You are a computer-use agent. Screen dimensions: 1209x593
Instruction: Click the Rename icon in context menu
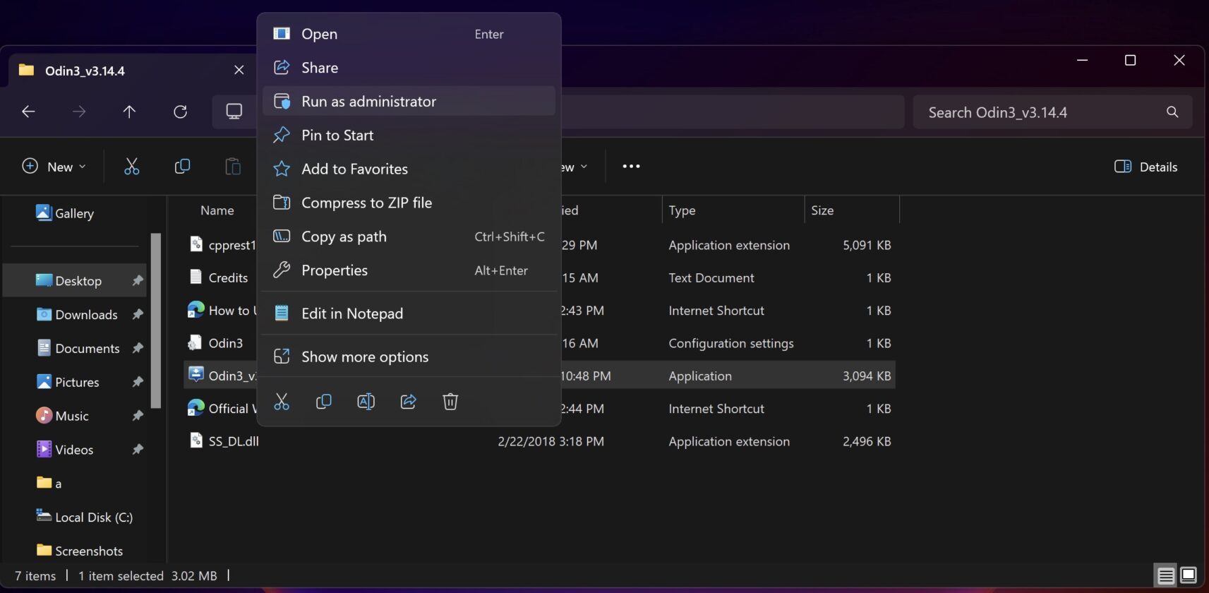click(366, 402)
